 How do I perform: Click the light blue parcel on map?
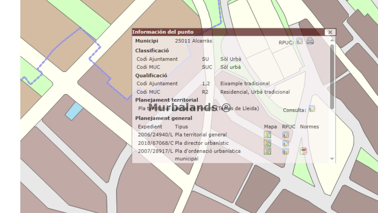[x=74, y=111]
